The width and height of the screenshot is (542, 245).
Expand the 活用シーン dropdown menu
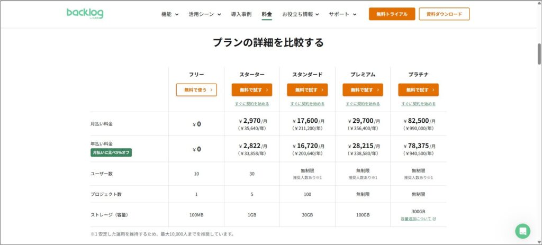pyautogui.click(x=204, y=14)
